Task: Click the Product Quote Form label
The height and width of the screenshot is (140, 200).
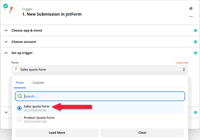Action: pyautogui.click(x=39, y=118)
